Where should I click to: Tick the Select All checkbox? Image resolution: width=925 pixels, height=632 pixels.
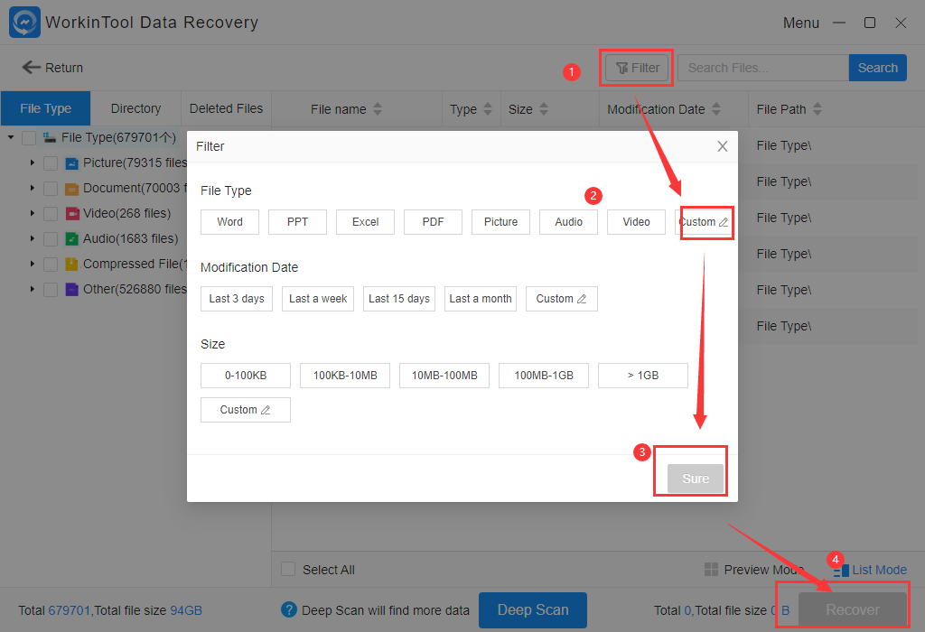click(x=288, y=569)
